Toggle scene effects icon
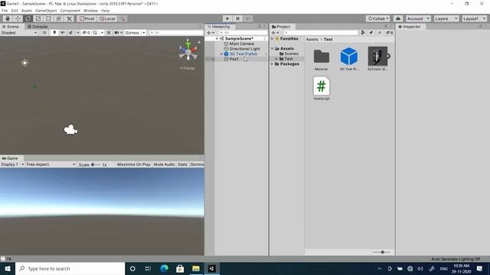The image size is (490, 275). (x=71, y=33)
